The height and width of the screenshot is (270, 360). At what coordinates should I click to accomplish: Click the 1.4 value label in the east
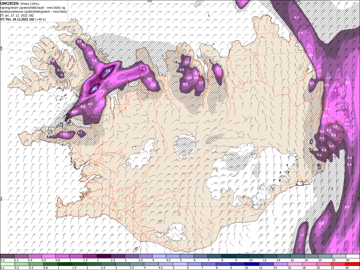(x=334, y=90)
